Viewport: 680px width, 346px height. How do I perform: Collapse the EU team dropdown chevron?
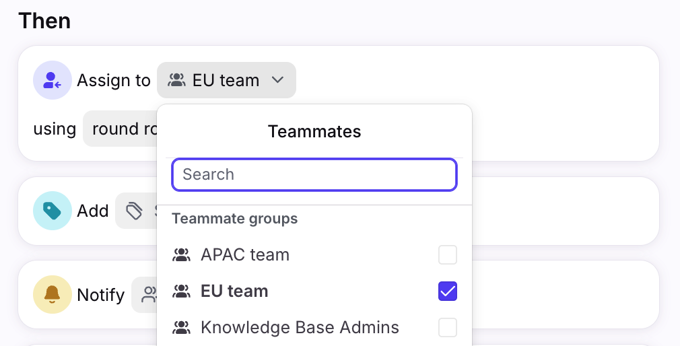278,80
